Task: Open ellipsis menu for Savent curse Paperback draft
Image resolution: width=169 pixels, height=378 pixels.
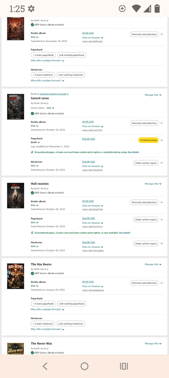Action: point(161,140)
